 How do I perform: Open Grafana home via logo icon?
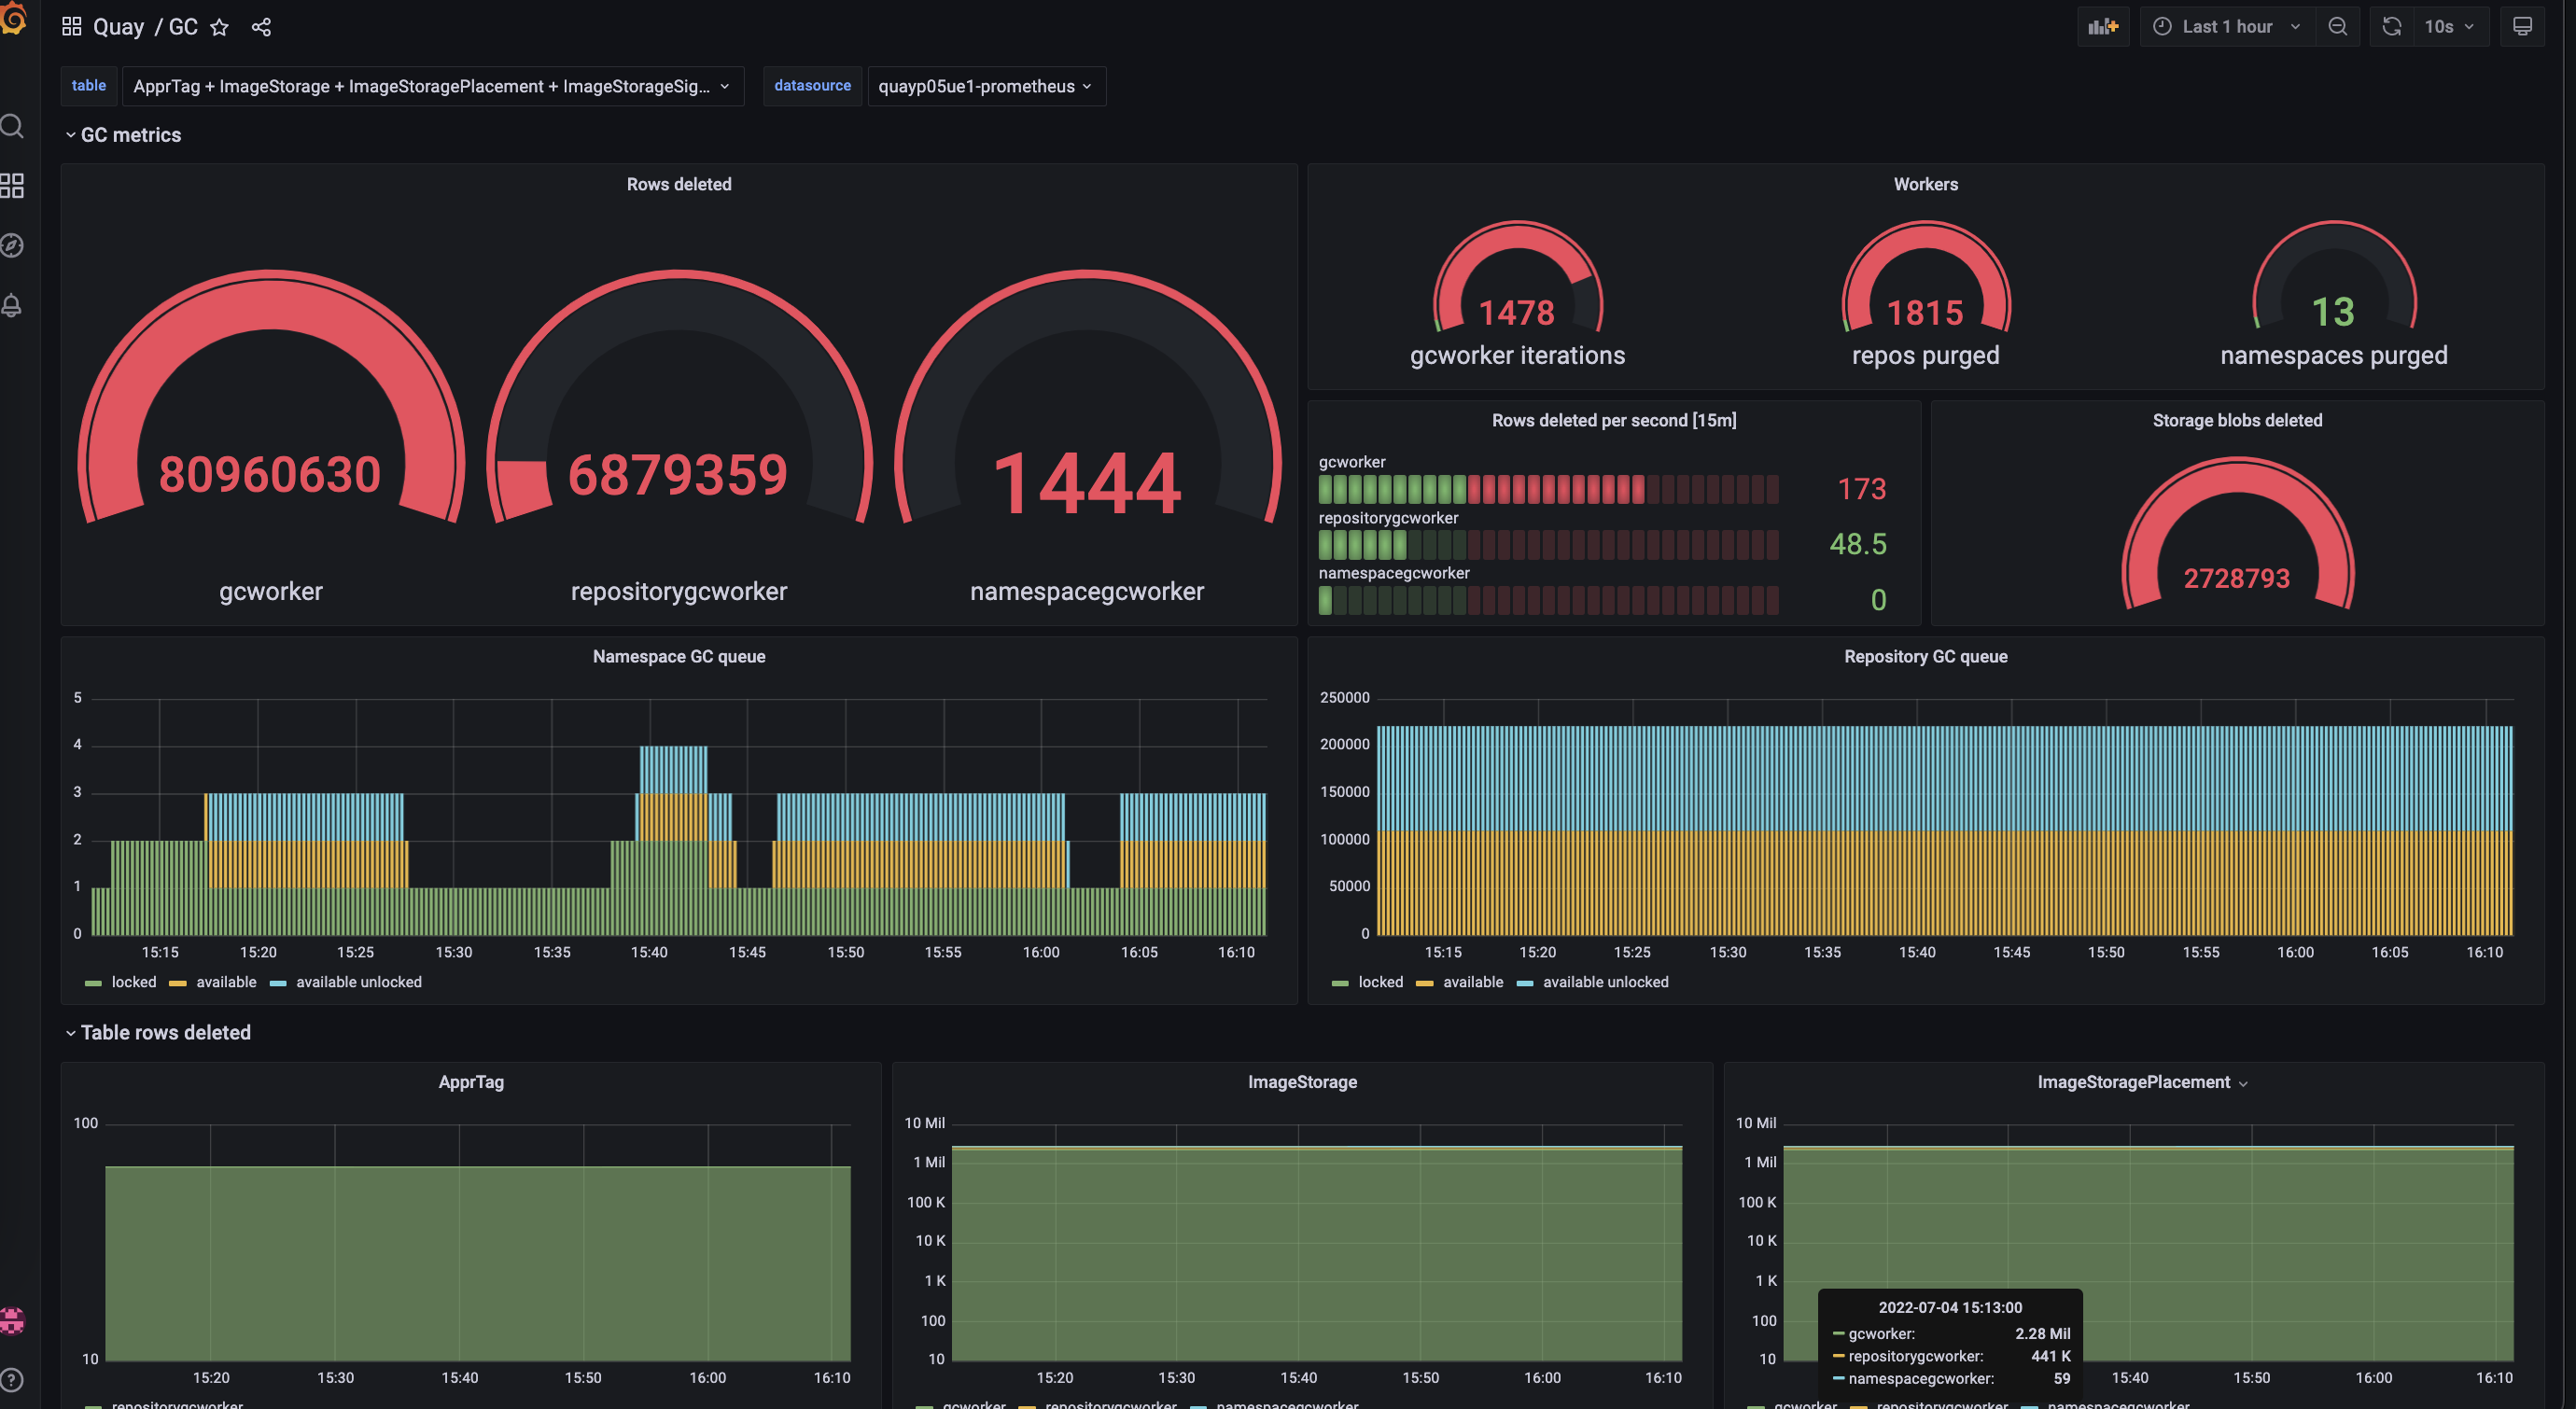click(x=15, y=20)
